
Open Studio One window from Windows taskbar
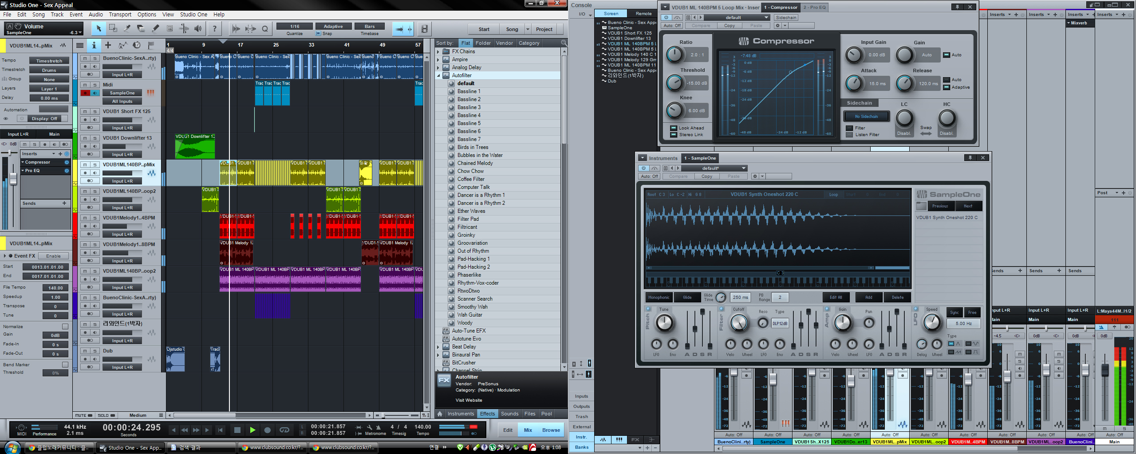(130, 448)
